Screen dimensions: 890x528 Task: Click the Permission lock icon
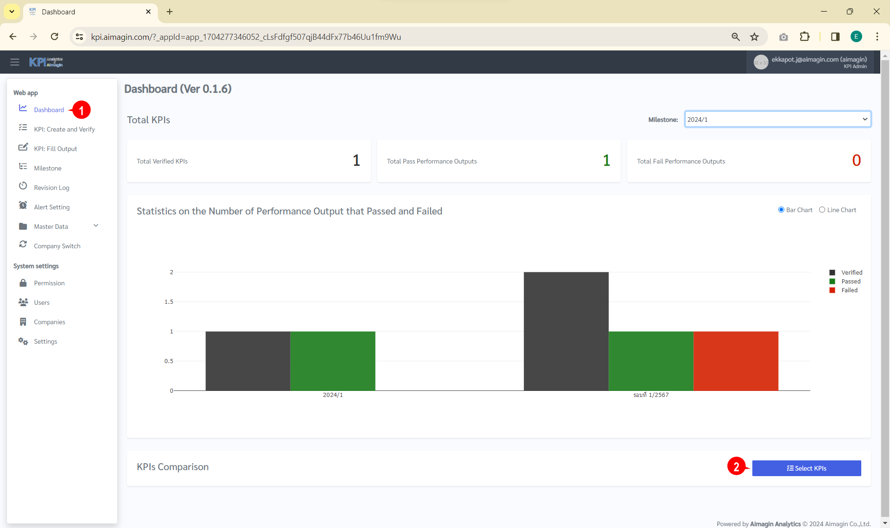click(x=23, y=283)
